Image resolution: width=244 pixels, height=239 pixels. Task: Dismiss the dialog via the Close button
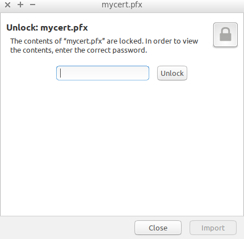[158, 228]
